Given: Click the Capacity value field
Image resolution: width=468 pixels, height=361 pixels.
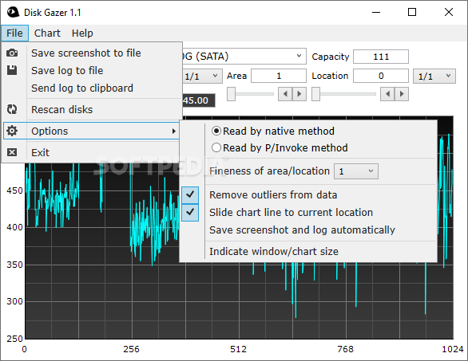Looking at the screenshot, I should click(381, 57).
